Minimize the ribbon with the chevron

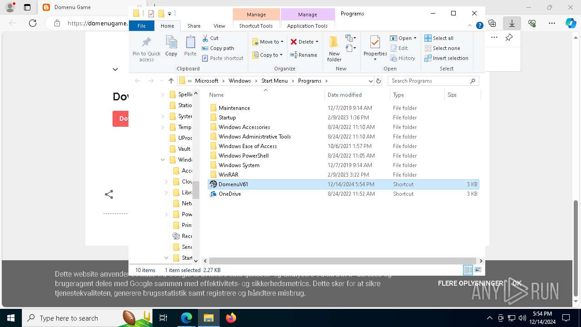click(x=470, y=26)
